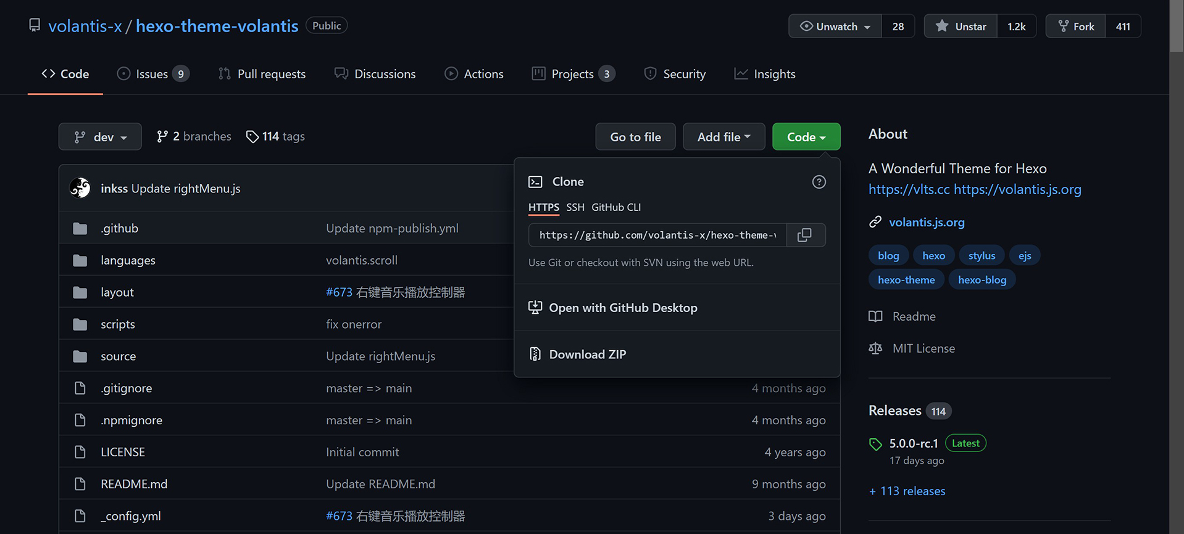The image size is (1184, 534).
Task: Click the MIT License scale icon
Action: (x=875, y=348)
